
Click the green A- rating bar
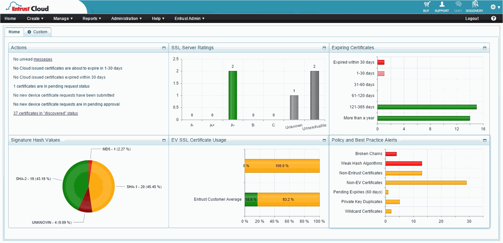tap(233, 95)
